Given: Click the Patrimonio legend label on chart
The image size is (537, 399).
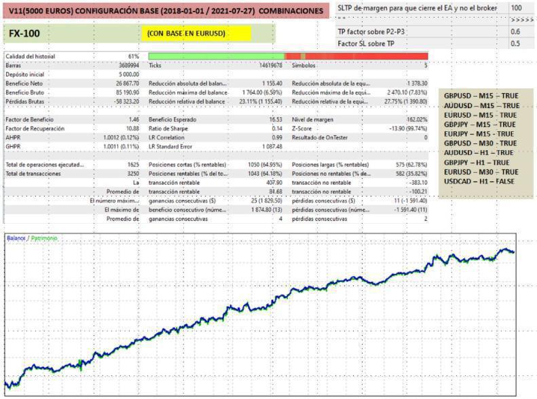Looking at the screenshot, I should tap(44, 238).
